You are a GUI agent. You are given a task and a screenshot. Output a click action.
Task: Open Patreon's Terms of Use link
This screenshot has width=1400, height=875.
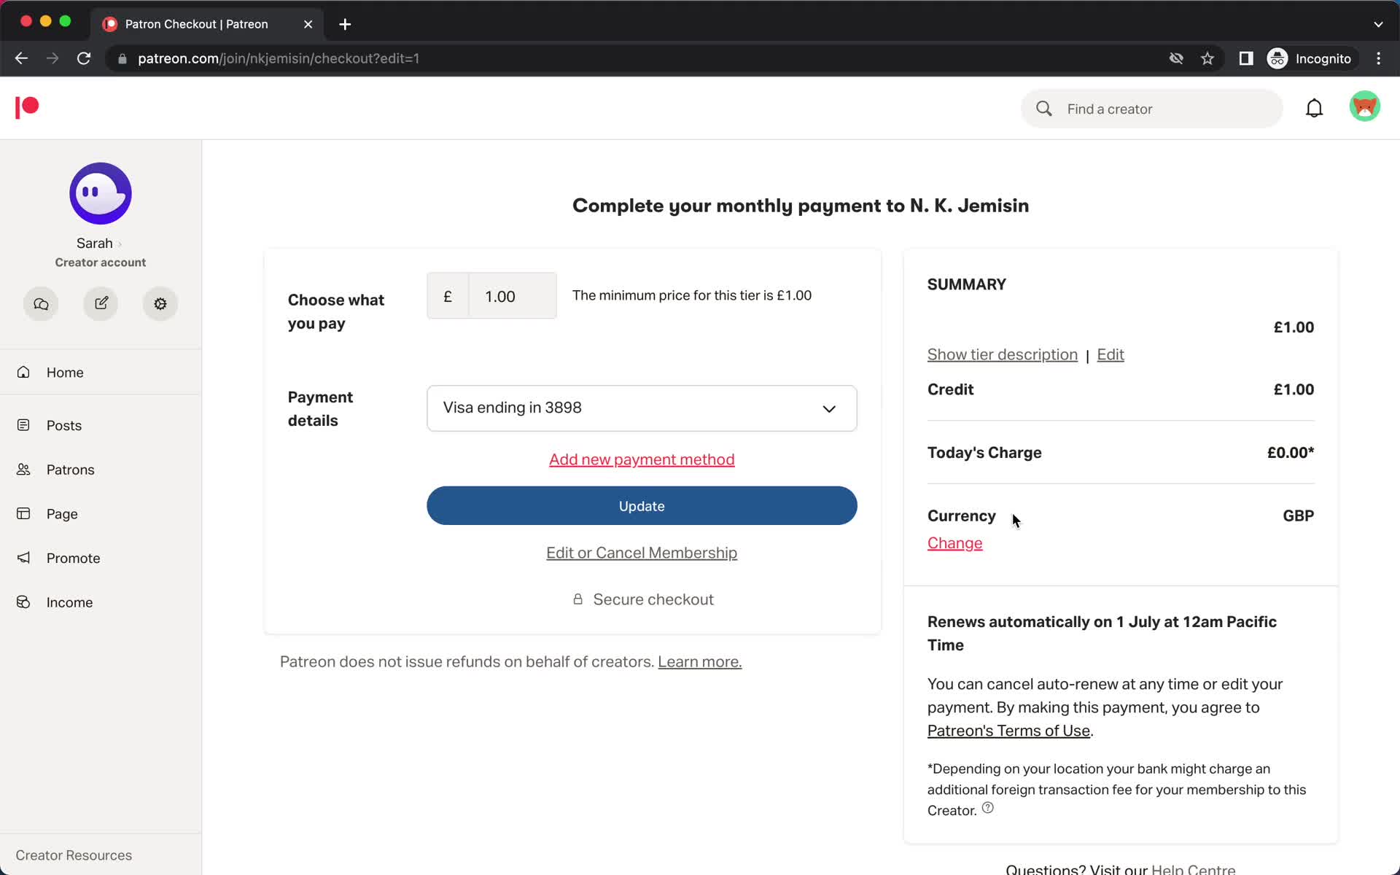pyautogui.click(x=1008, y=731)
